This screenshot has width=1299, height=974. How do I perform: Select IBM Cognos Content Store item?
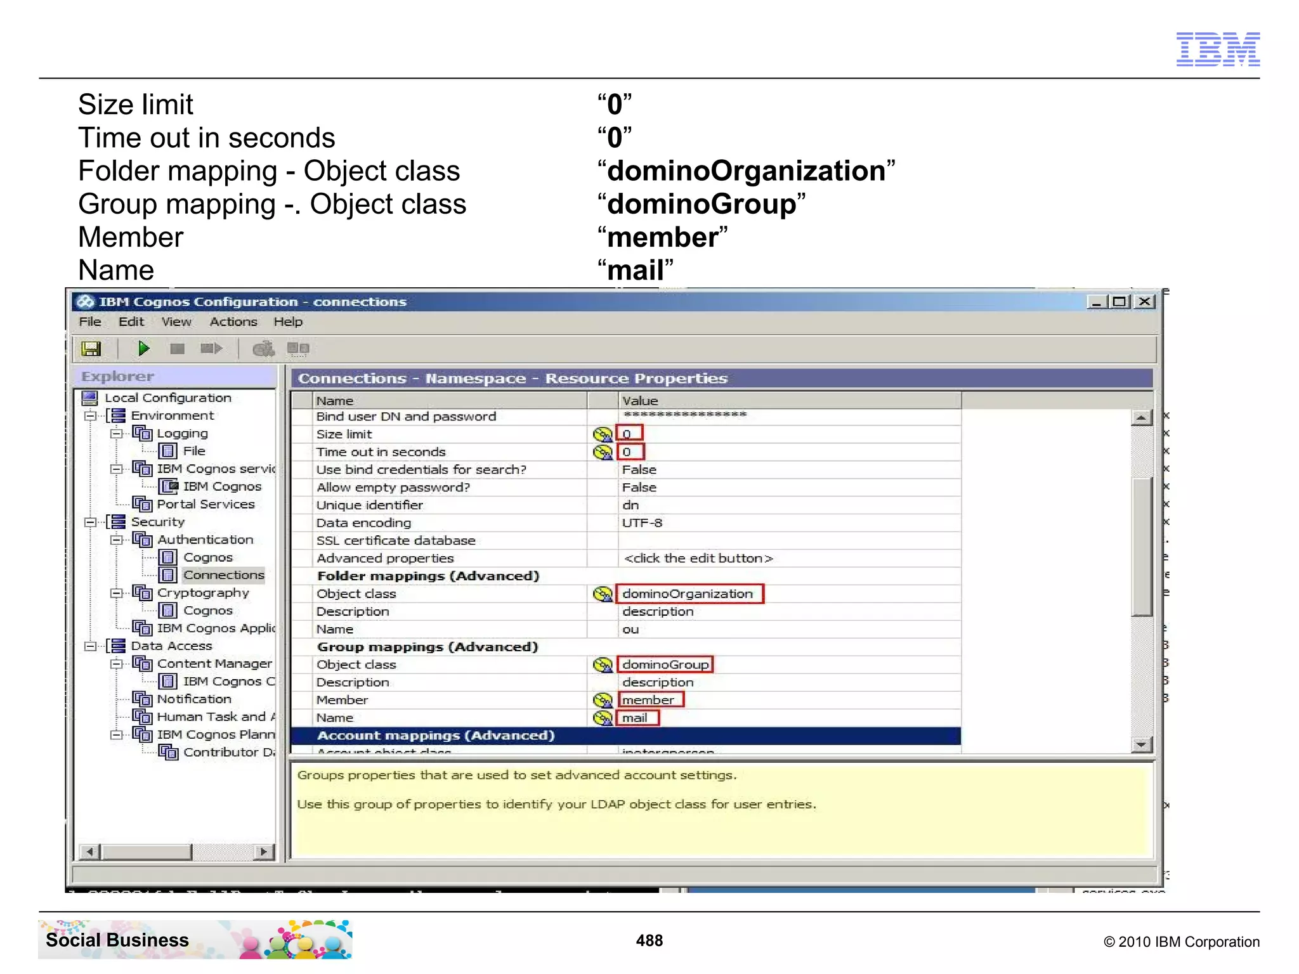228,682
